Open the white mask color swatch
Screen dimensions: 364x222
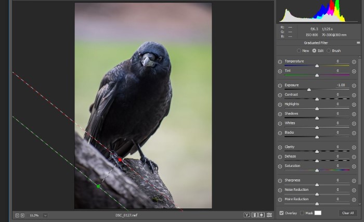[x=318, y=213]
